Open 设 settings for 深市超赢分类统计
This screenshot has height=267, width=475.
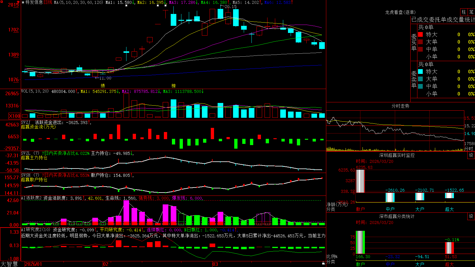click(471, 216)
